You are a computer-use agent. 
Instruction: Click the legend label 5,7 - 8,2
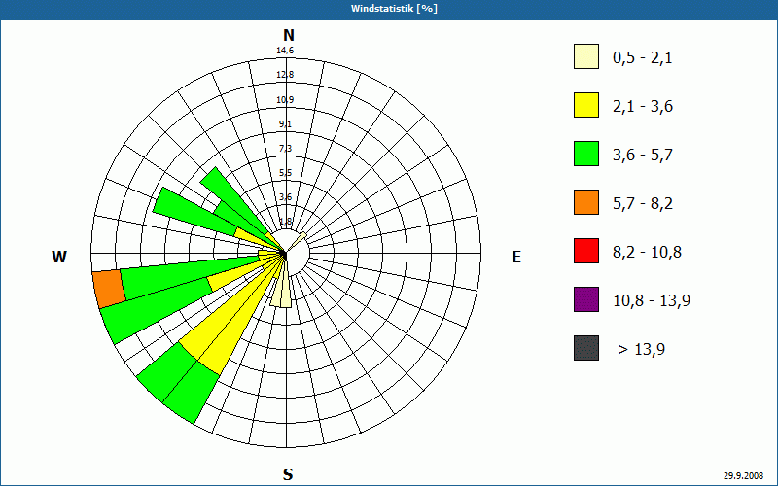[643, 204]
